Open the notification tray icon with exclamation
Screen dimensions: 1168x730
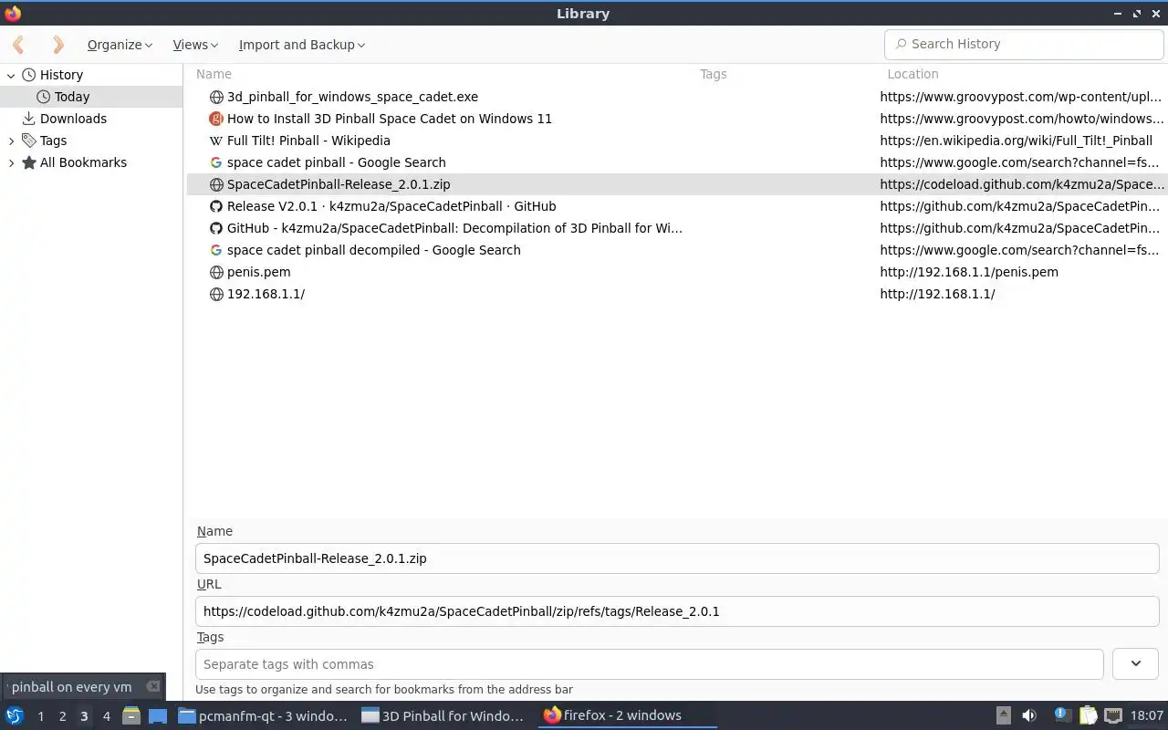1061,715
